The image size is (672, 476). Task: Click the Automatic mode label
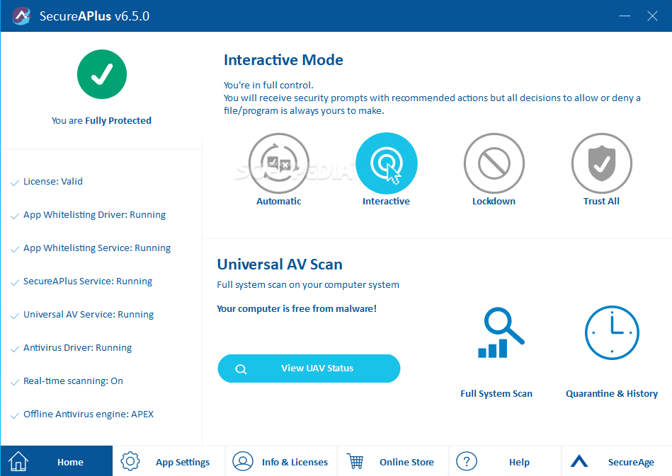(278, 201)
